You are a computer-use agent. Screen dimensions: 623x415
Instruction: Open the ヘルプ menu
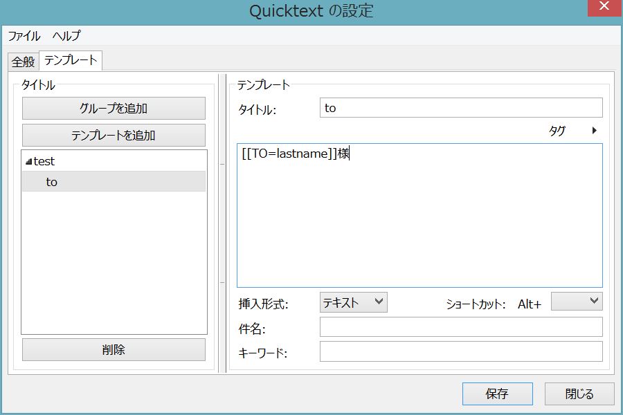[x=66, y=36]
